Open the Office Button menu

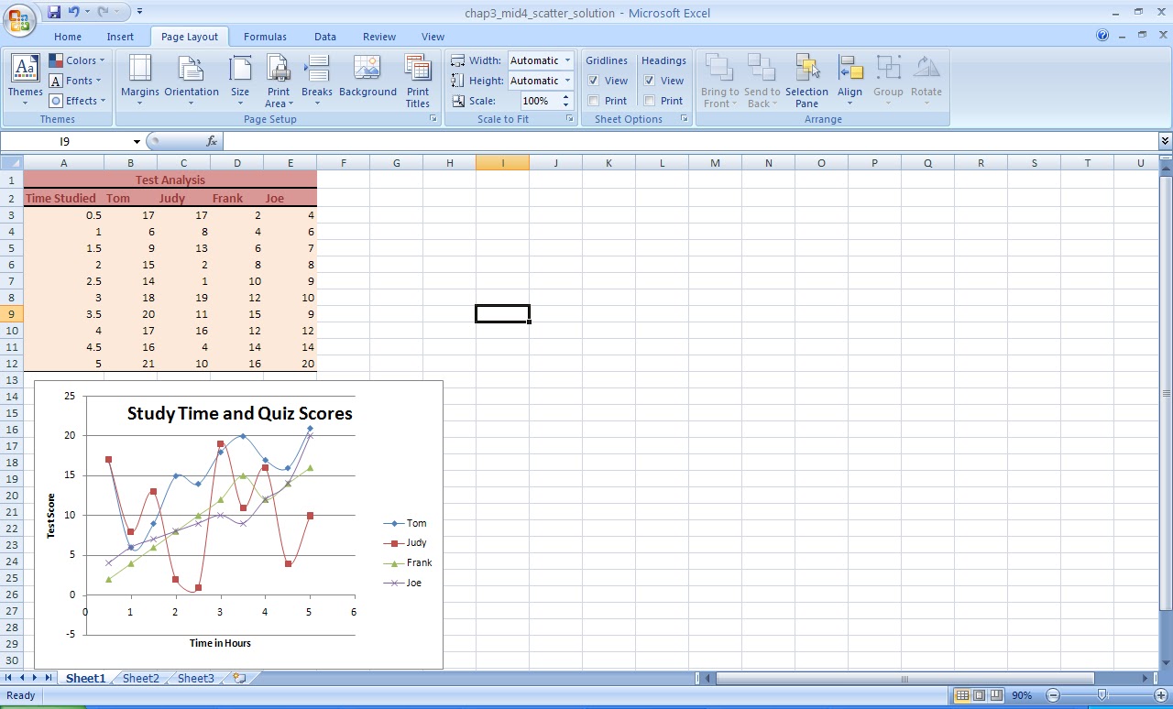(20, 18)
